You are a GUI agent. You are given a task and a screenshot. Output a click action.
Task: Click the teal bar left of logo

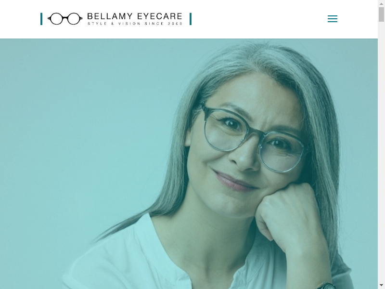(41, 19)
